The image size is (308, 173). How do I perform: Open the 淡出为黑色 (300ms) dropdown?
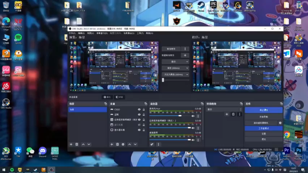tap(175, 75)
